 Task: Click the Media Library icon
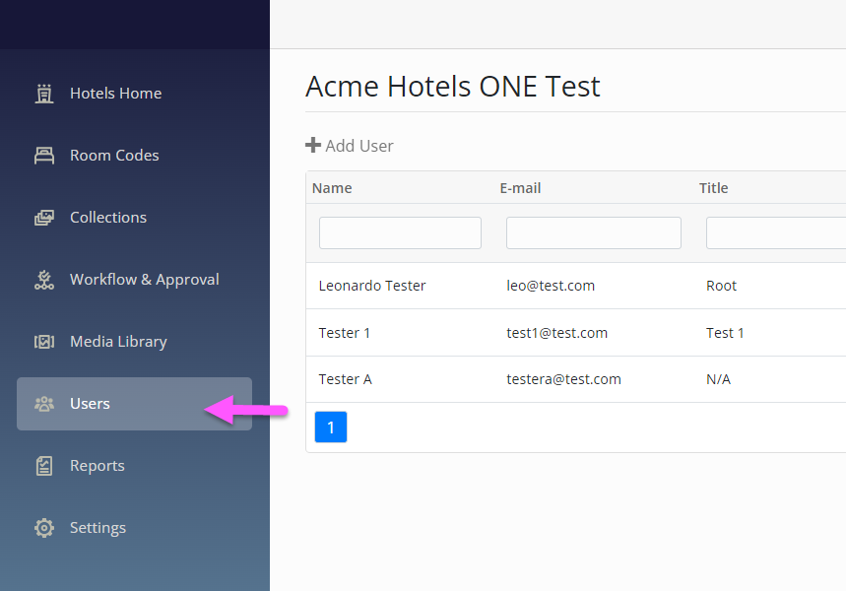pos(44,342)
